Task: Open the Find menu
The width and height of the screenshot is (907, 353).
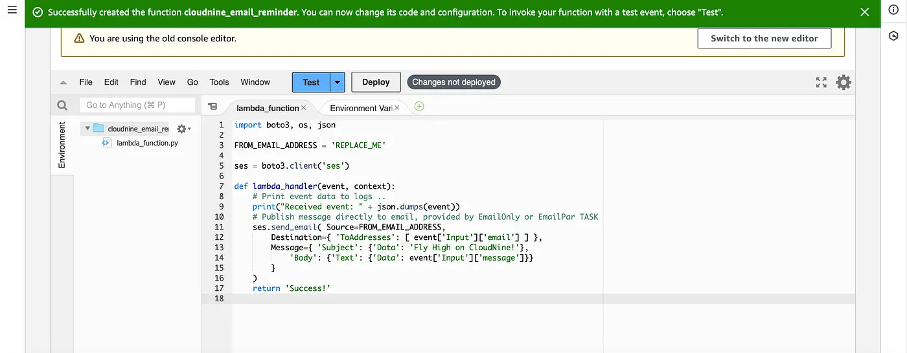Action: coord(138,82)
